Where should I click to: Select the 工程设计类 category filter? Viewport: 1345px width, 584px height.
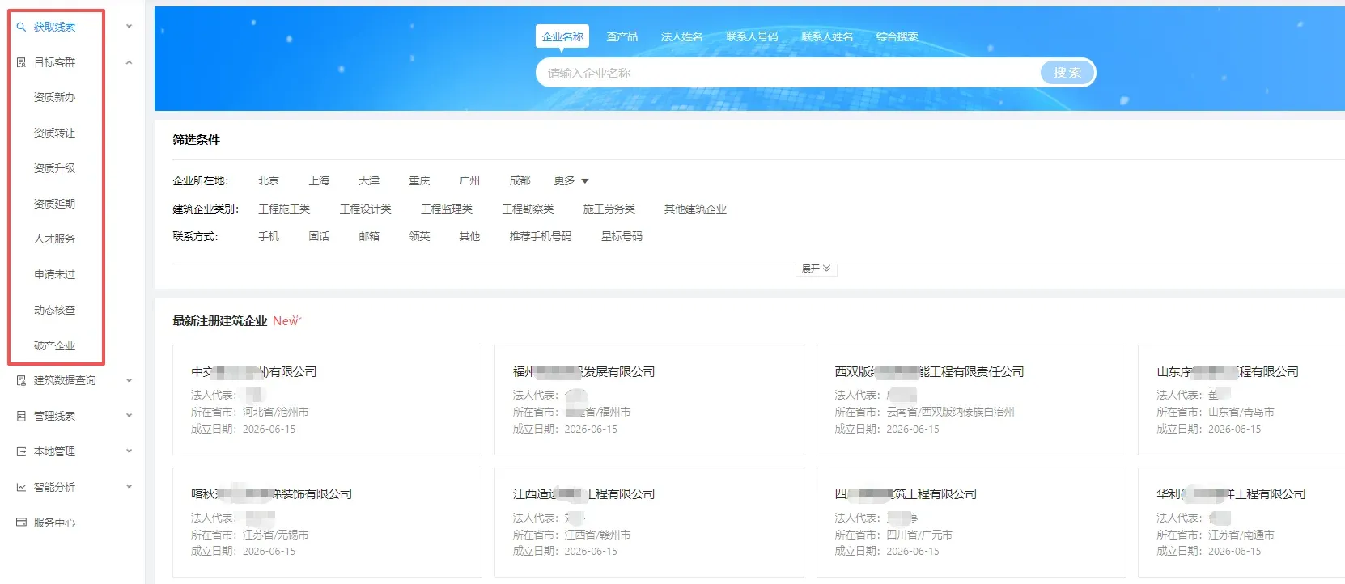point(366,209)
